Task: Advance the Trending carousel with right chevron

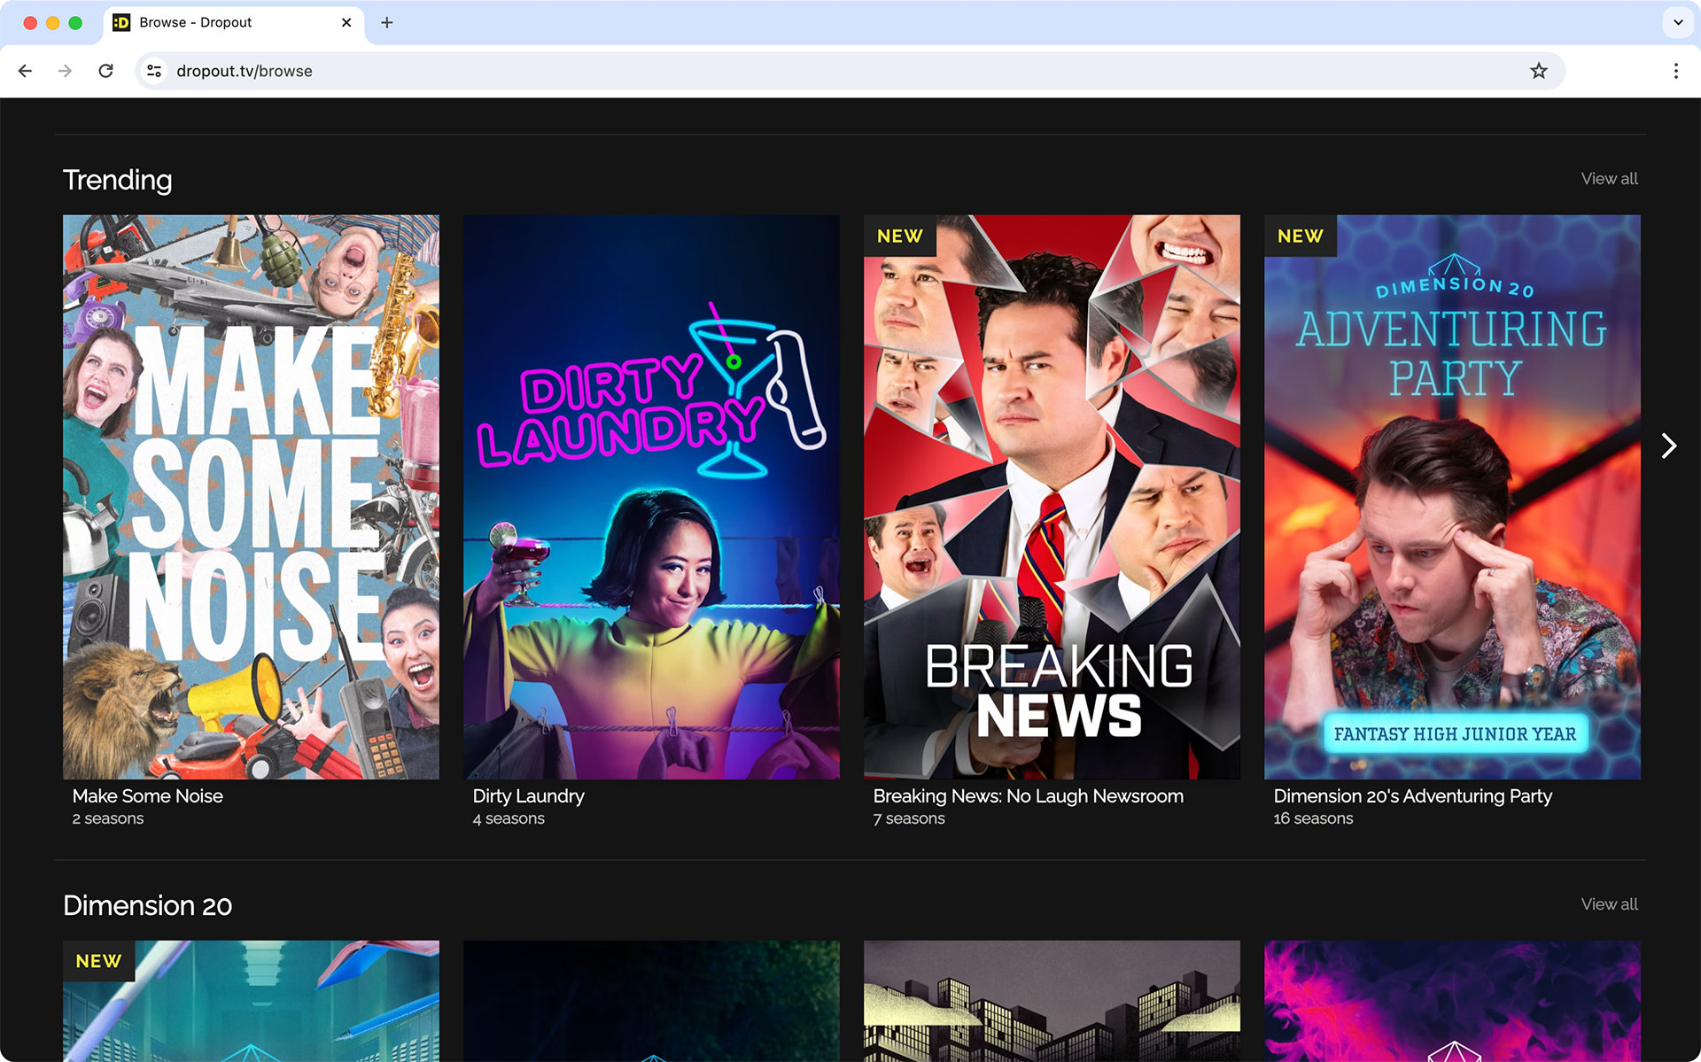Action: [1669, 446]
